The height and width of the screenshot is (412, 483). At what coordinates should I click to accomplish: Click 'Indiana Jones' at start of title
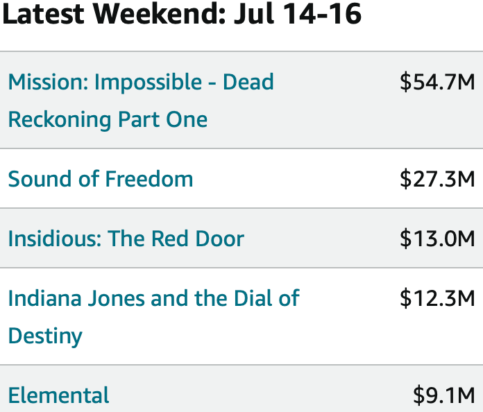pos(76,298)
